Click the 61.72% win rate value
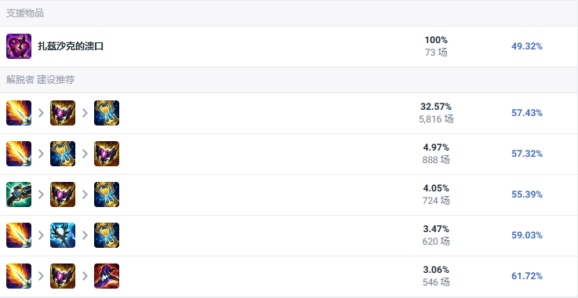The width and height of the screenshot is (578, 298). 527,276
